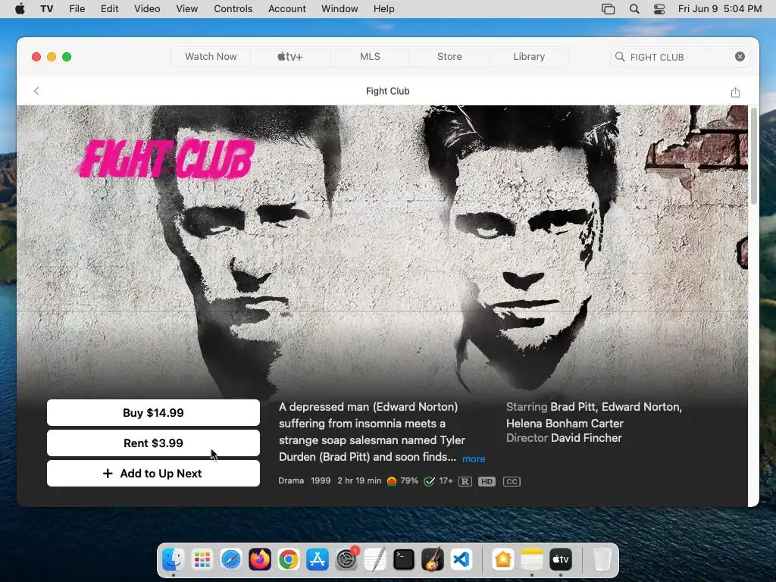Launch Google Chrome from the Dock

point(289,560)
